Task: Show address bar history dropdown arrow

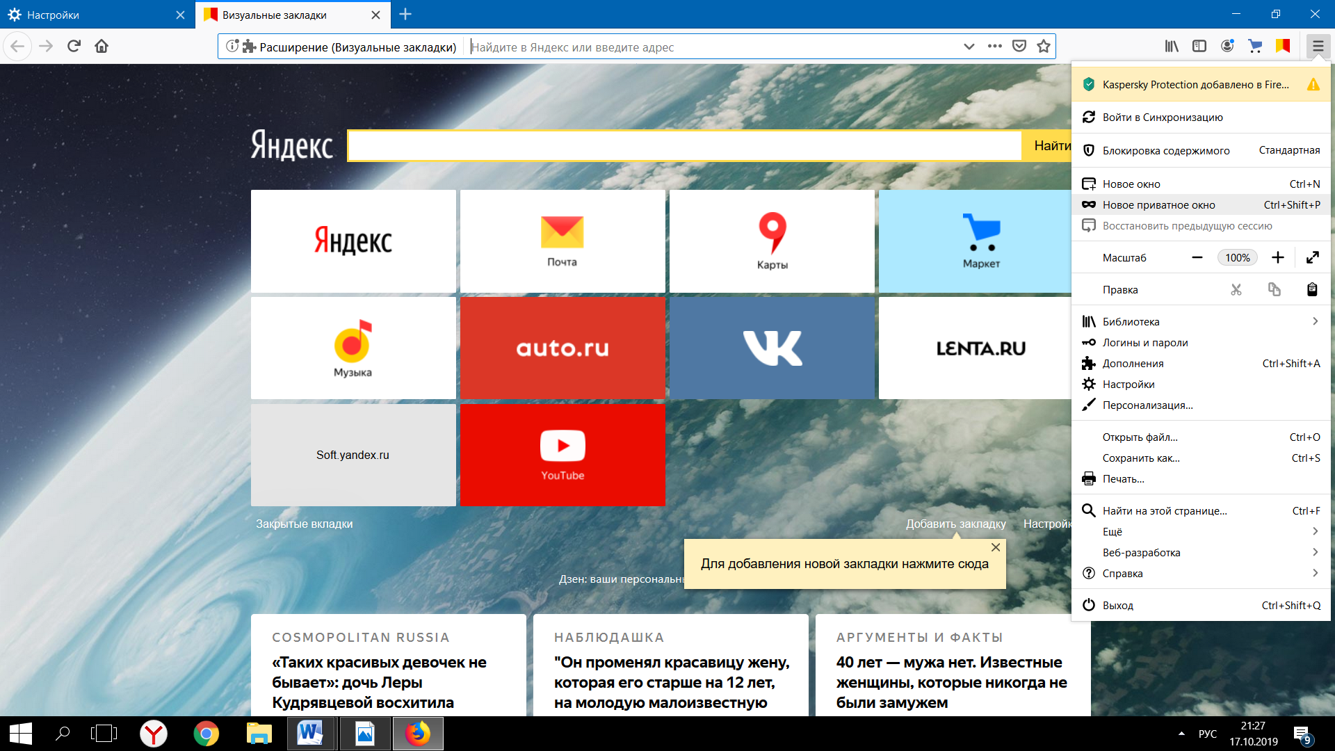Action: (969, 47)
